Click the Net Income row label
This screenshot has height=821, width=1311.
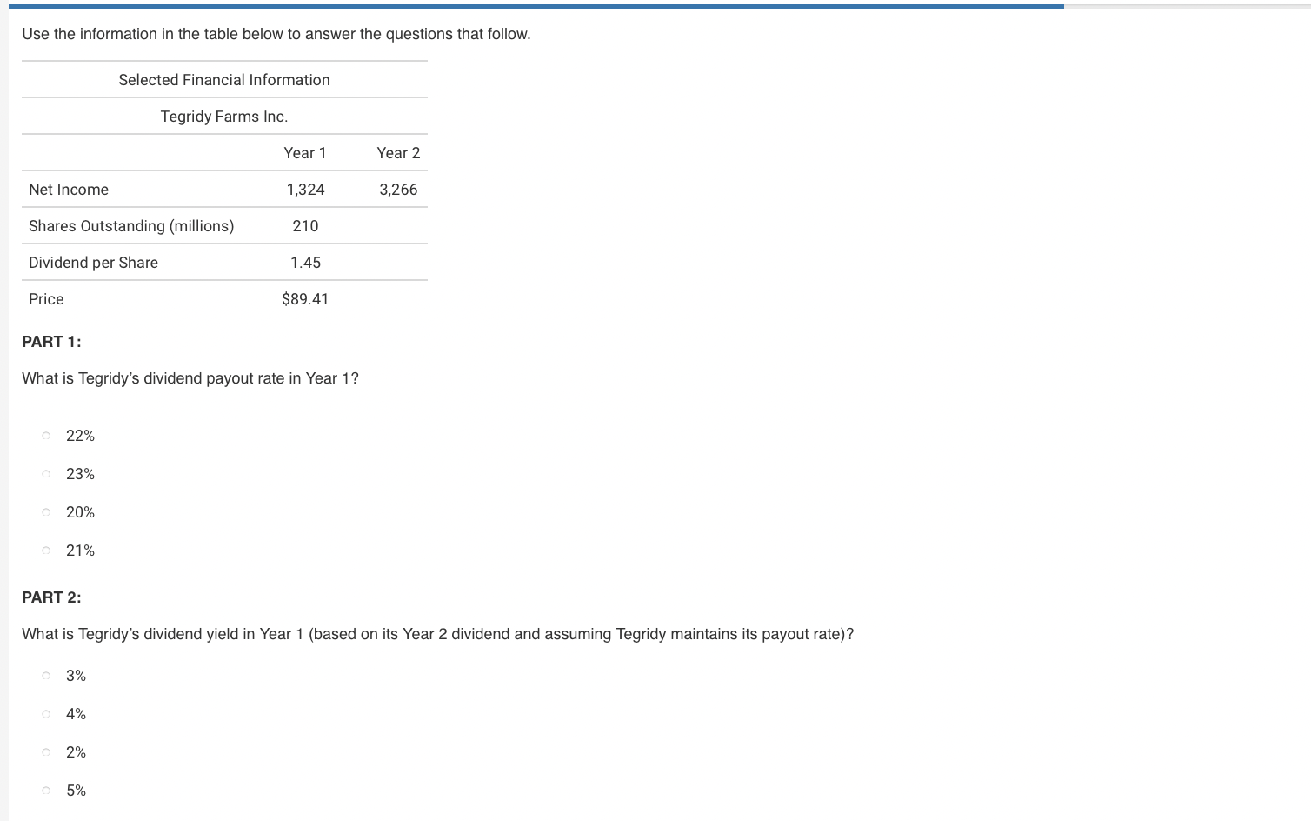point(69,189)
